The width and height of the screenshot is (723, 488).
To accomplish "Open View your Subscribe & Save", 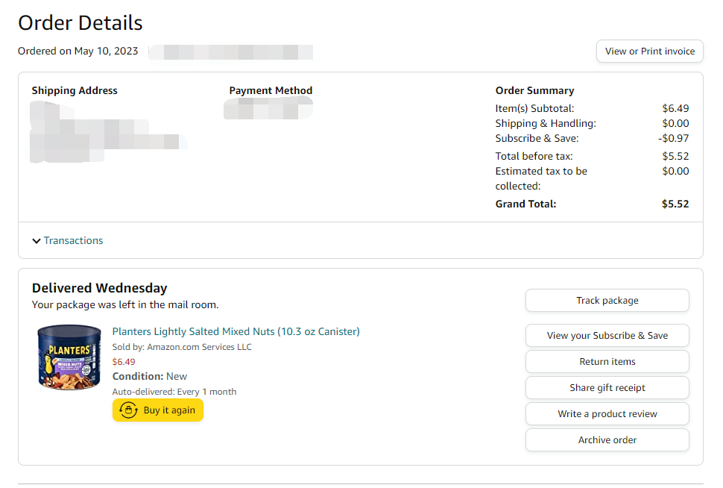I will [607, 335].
